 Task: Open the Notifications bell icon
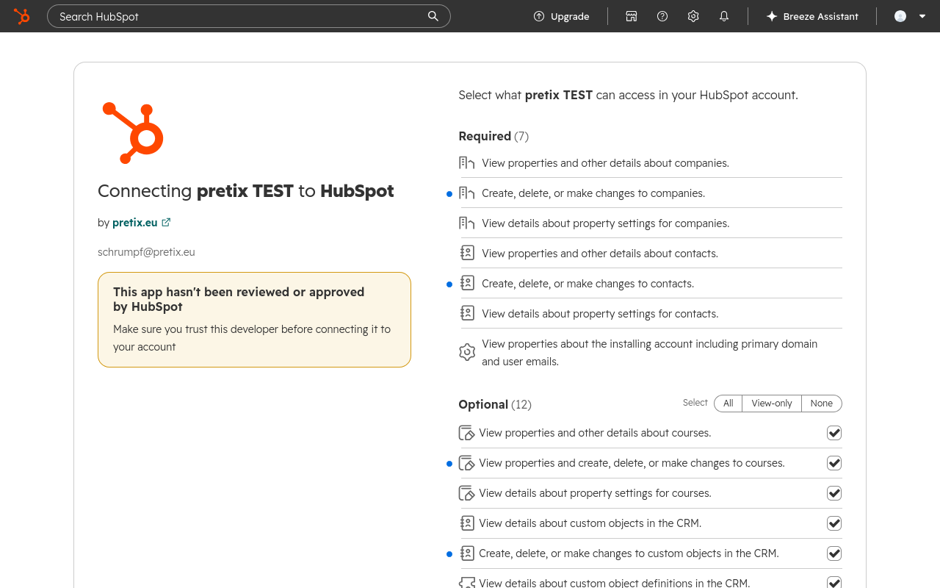pyautogui.click(x=724, y=16)
